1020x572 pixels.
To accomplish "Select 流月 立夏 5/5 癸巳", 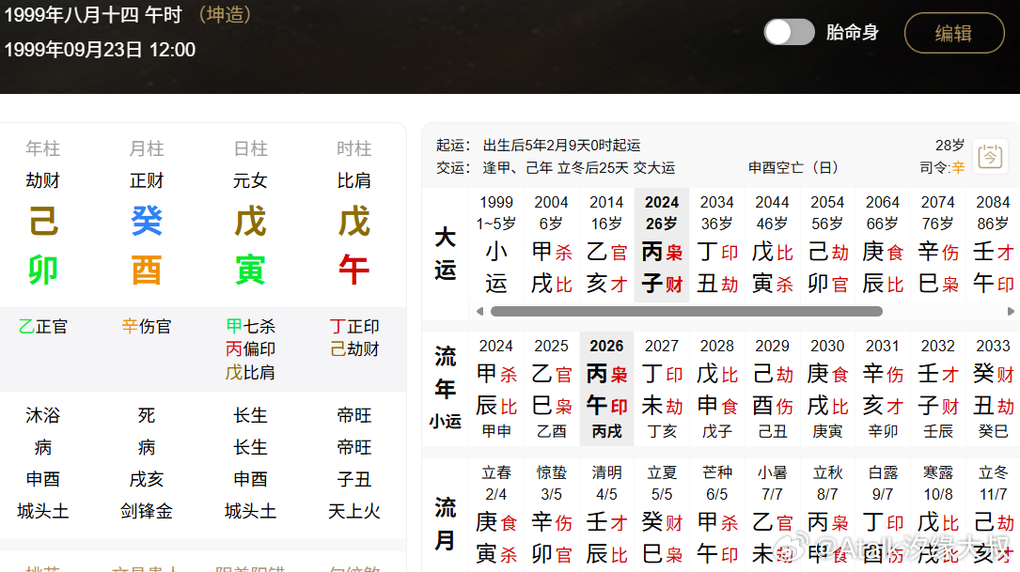I will (662, 515).
